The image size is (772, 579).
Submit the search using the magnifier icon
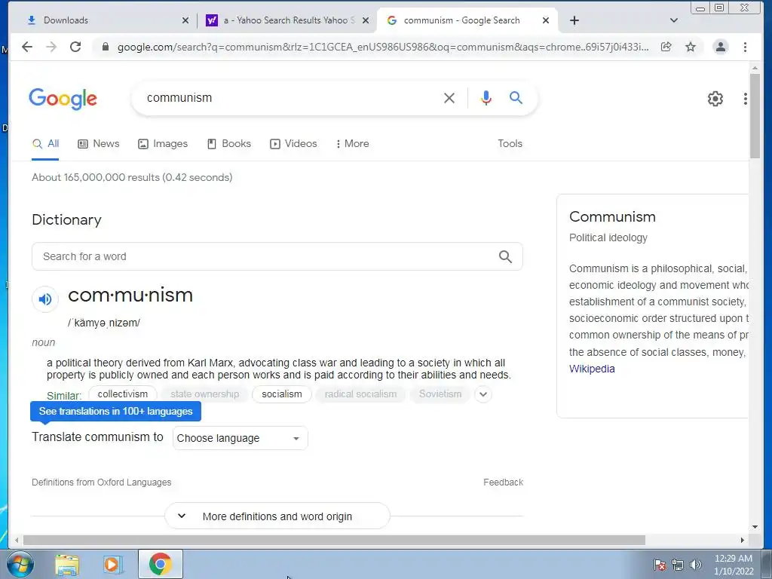[x=516, y=97]
